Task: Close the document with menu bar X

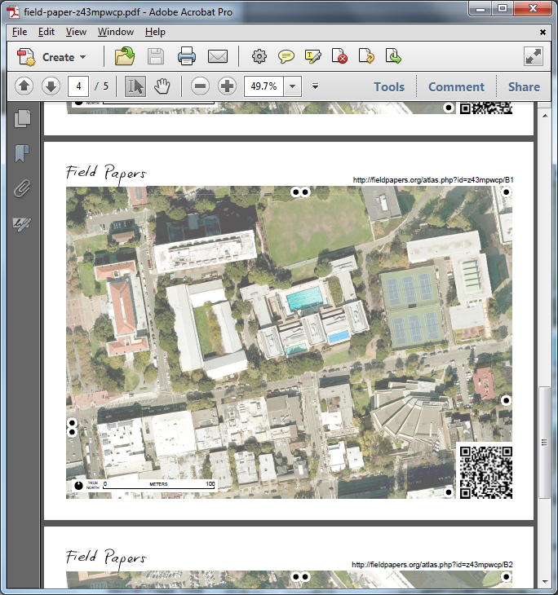Action: tap(542, 33)
